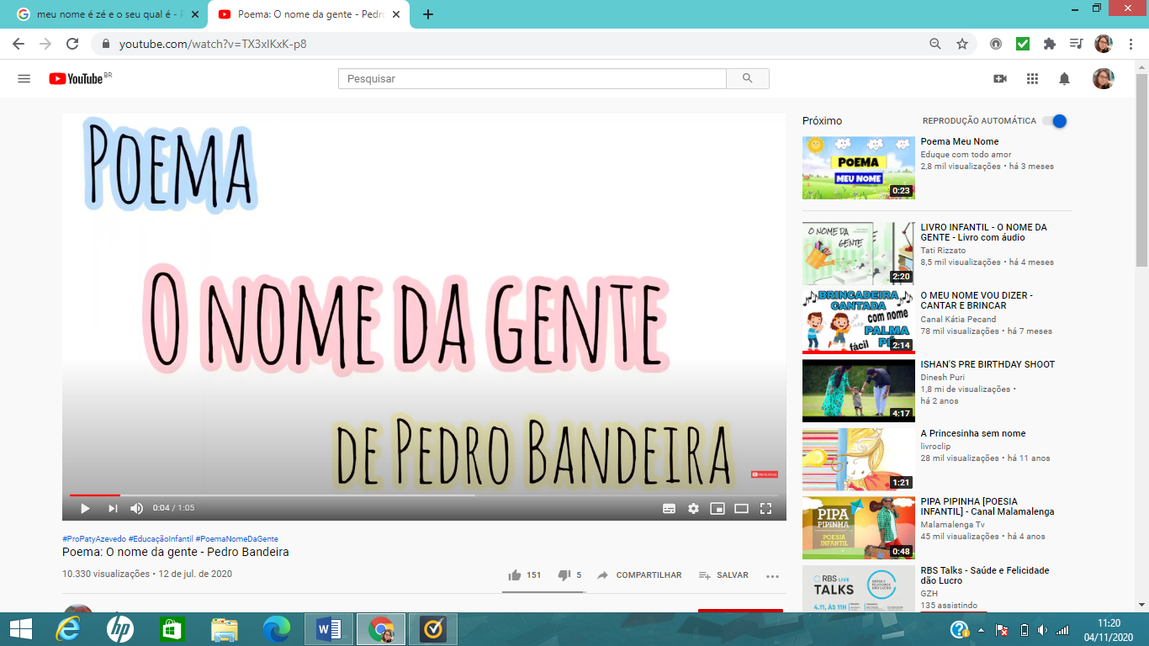Open the #ProPatyAzevedo hashtag link

94,538
